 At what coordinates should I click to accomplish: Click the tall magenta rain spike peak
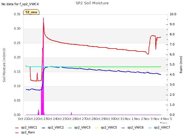pos(43,18)
